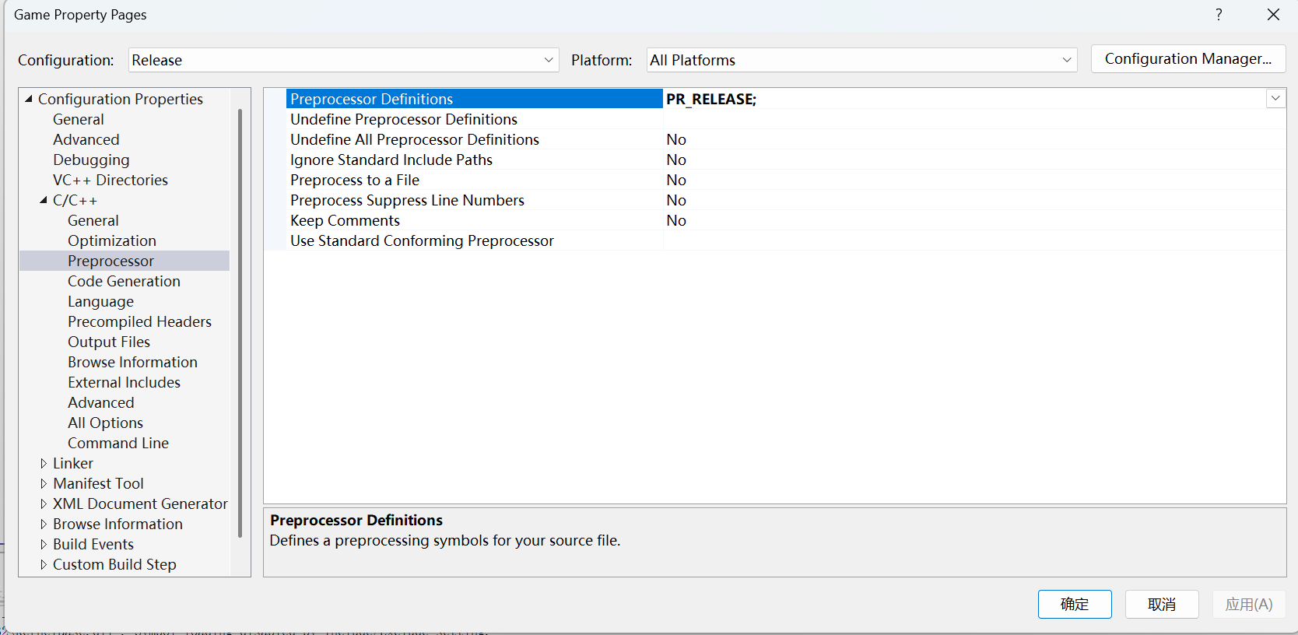Open the VC++ Directories page
This screenshot has height=635, width=1298.
110,180
